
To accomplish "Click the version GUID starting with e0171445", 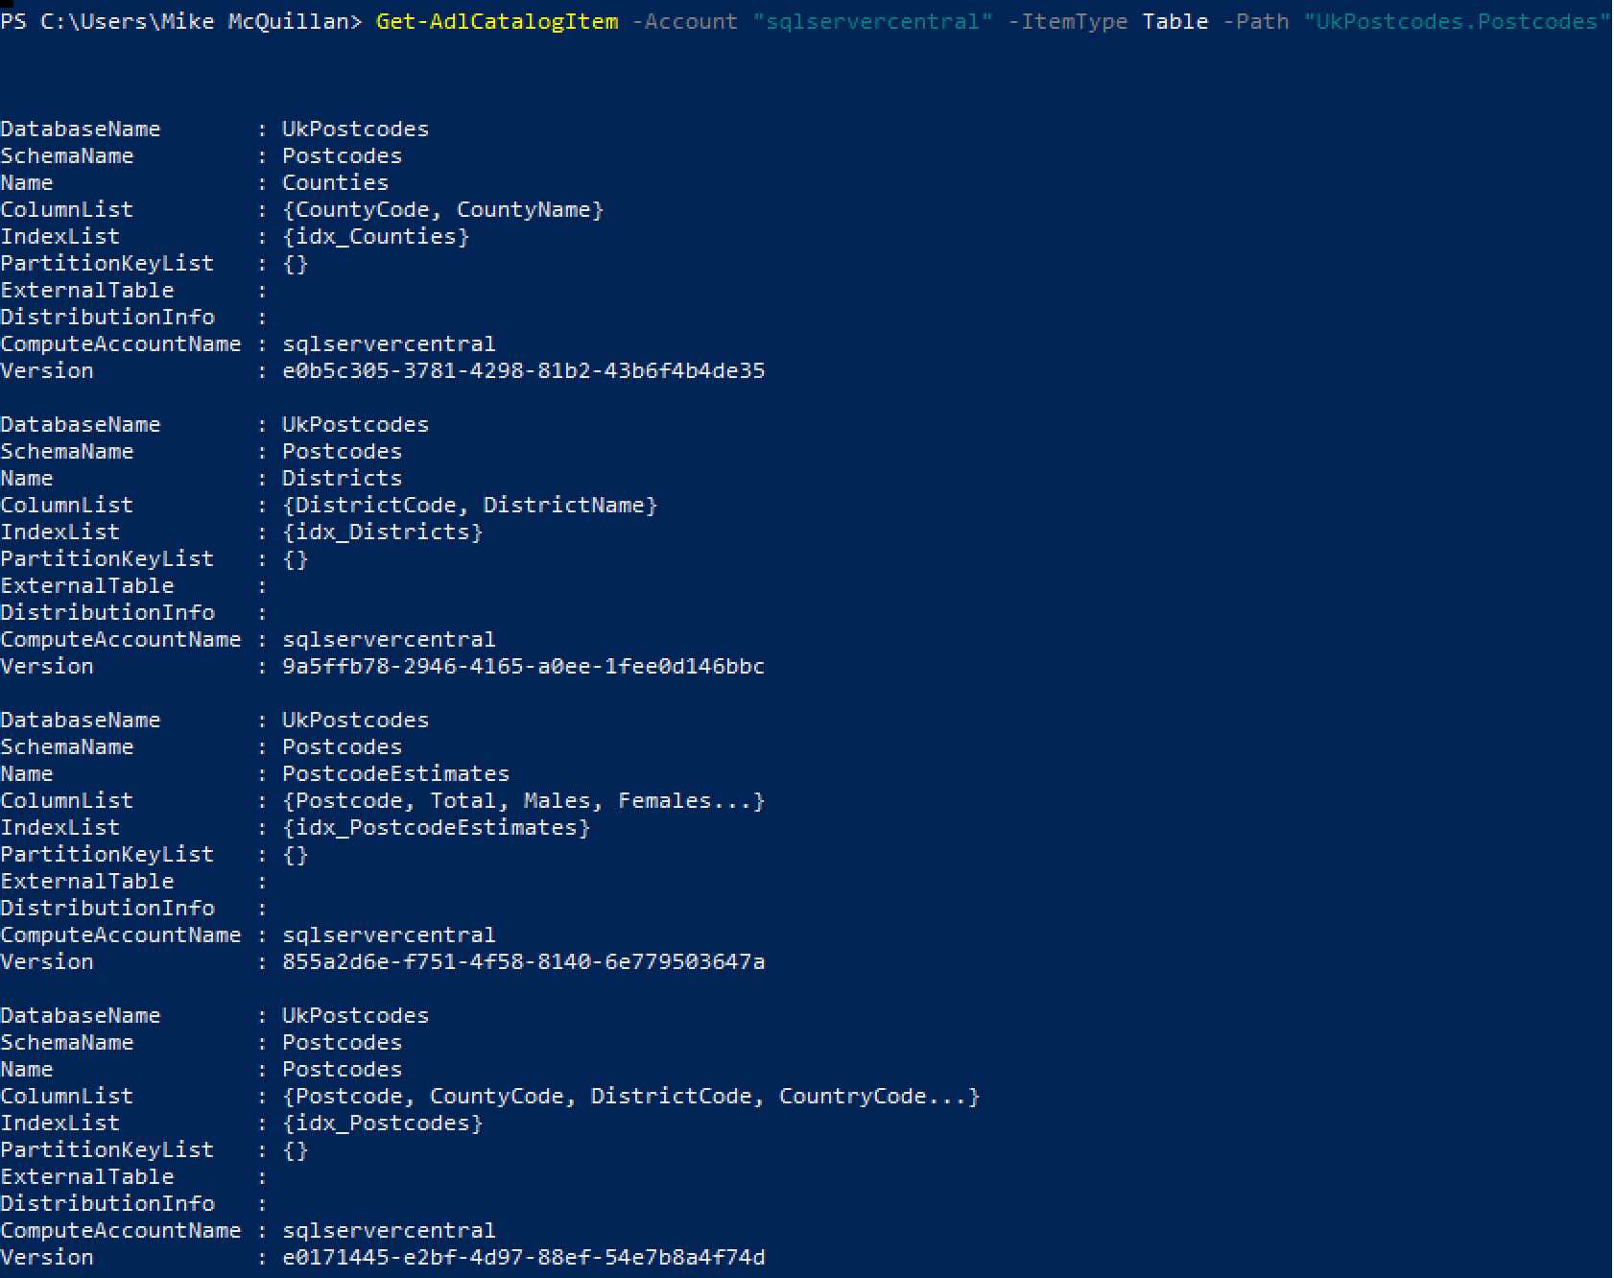I will point(523,1257).
